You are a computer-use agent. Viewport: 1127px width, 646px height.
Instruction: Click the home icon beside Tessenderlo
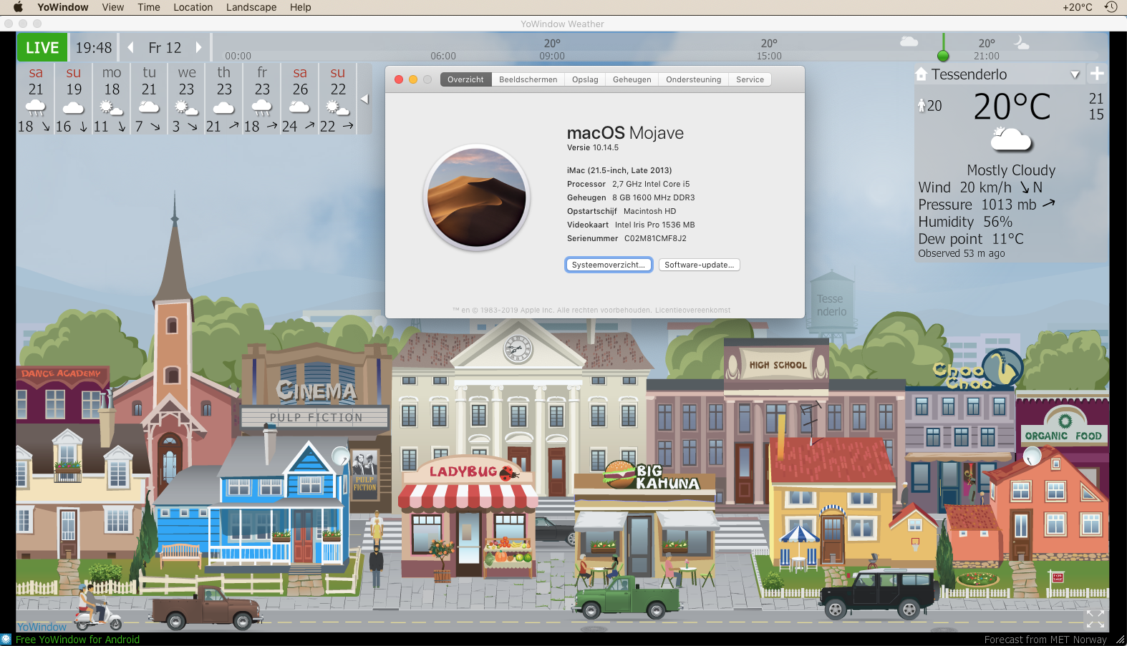[922, 74]
